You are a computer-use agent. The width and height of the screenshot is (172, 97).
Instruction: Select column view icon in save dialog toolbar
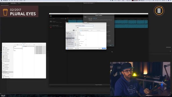(x=74, y=30)
